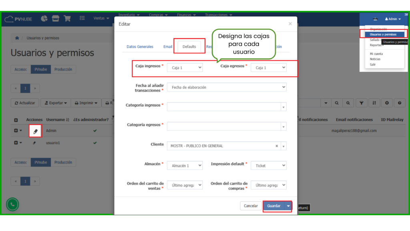
Task: Clear the Cliente field with the x
Action: pyautogui.click(x=276, y=146)
